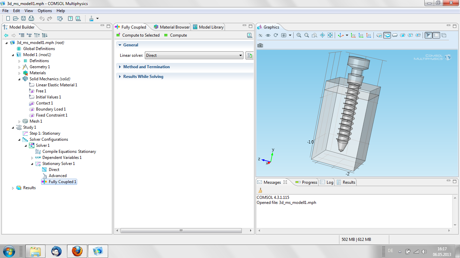Switch to ZX view in Graphics
Viewport: 460px width, 258px height.
click(369, 35)
